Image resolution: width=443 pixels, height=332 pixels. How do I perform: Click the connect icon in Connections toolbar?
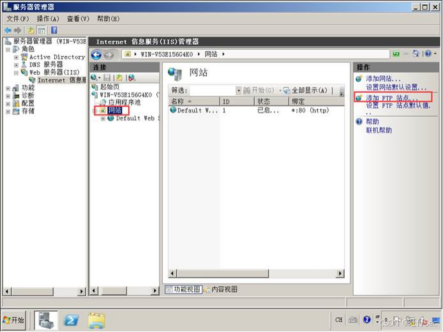96,77
